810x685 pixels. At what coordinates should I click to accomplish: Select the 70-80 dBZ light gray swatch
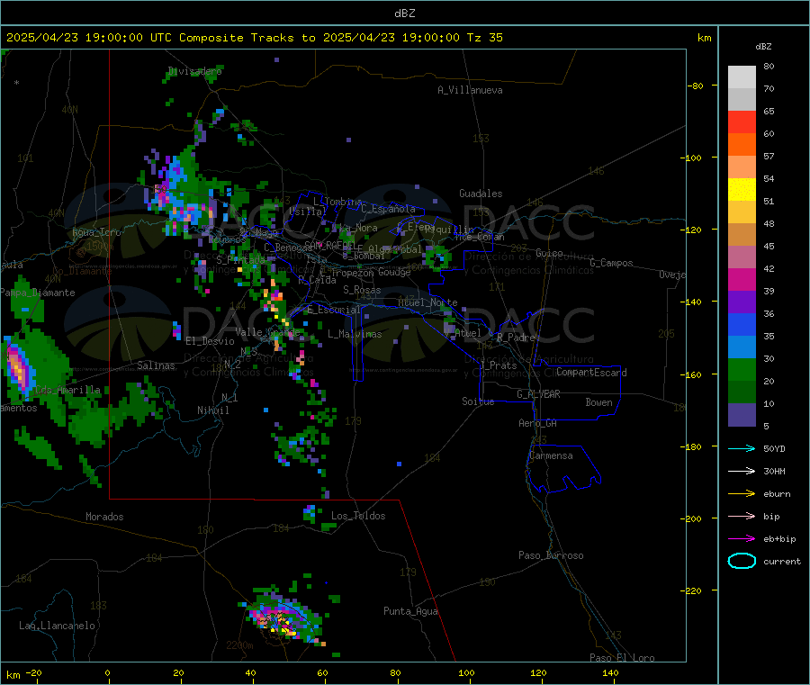pyautogui.click(x=742, y=77)
